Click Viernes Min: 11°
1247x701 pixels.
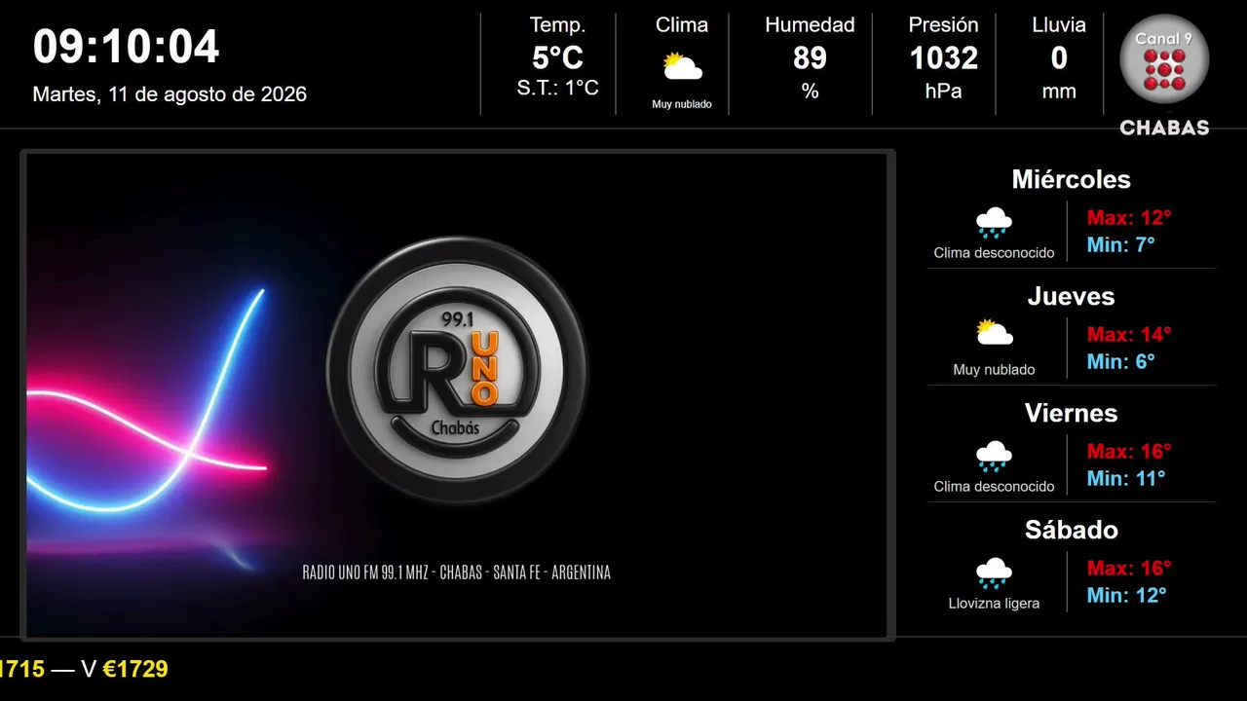click(1126, 478)
